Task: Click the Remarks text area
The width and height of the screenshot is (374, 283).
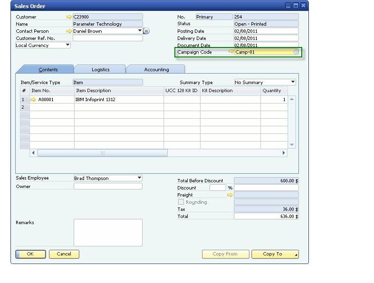Action: click(x=108, y=233)
